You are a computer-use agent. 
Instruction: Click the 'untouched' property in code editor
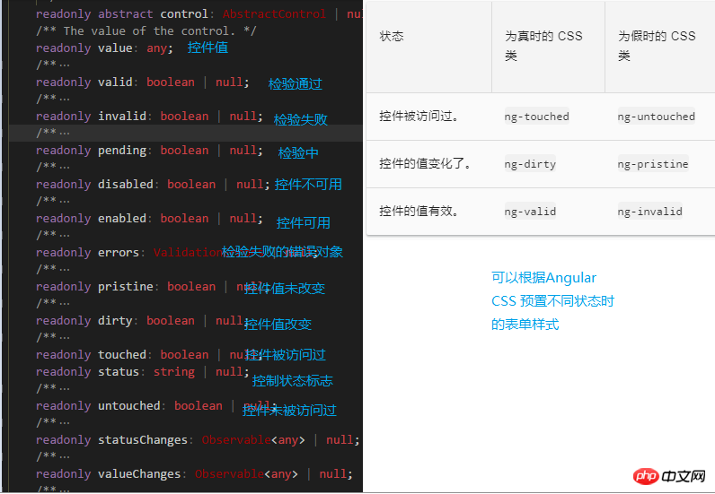click(x=128, y=405)
